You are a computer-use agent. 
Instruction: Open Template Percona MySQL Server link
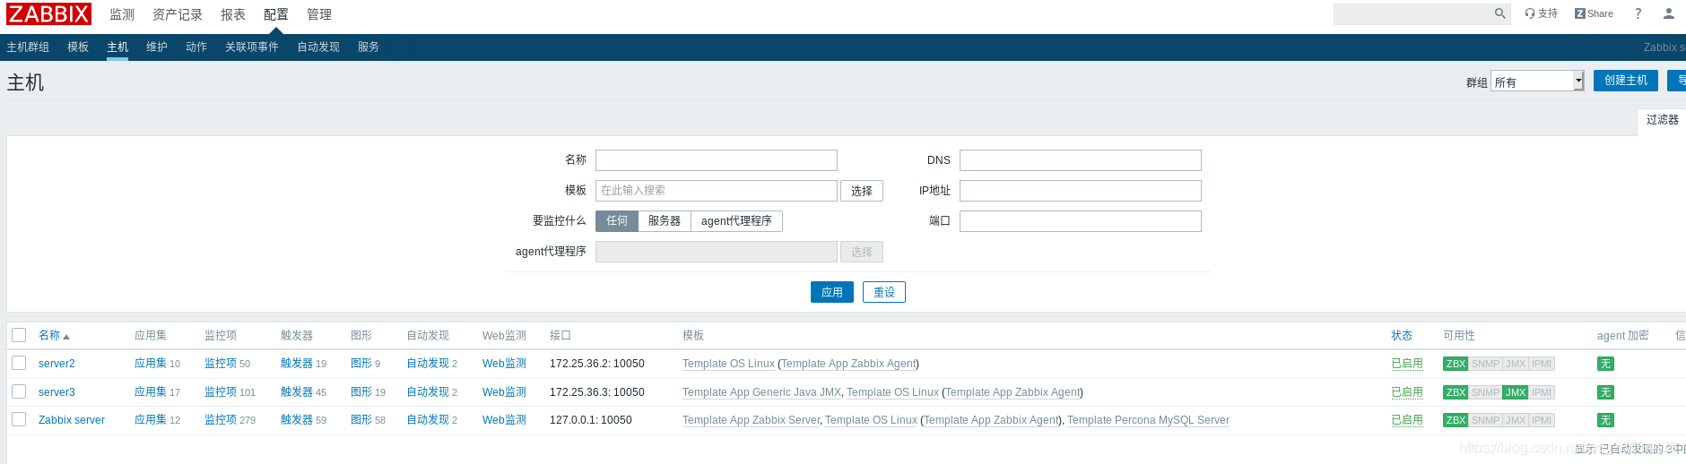coord(1148,420)
